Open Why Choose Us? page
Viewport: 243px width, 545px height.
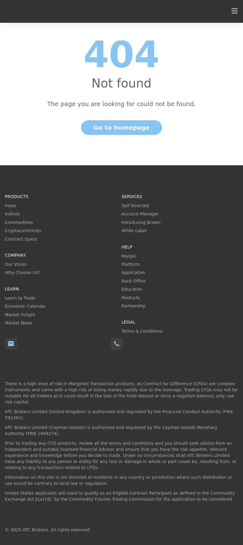click(22, 272)
